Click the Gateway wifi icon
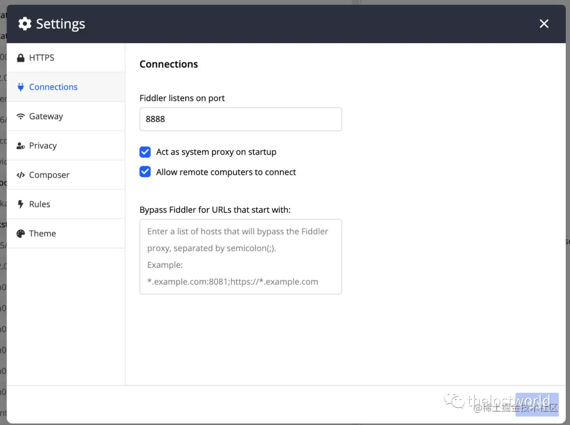This screenshot has width=570, height=425. (x=21, y=117)
